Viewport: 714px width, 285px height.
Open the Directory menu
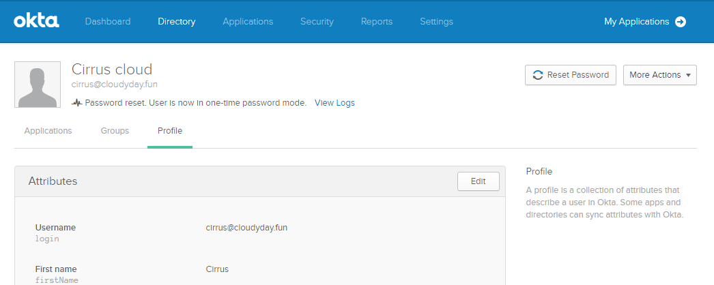[177, 21]
